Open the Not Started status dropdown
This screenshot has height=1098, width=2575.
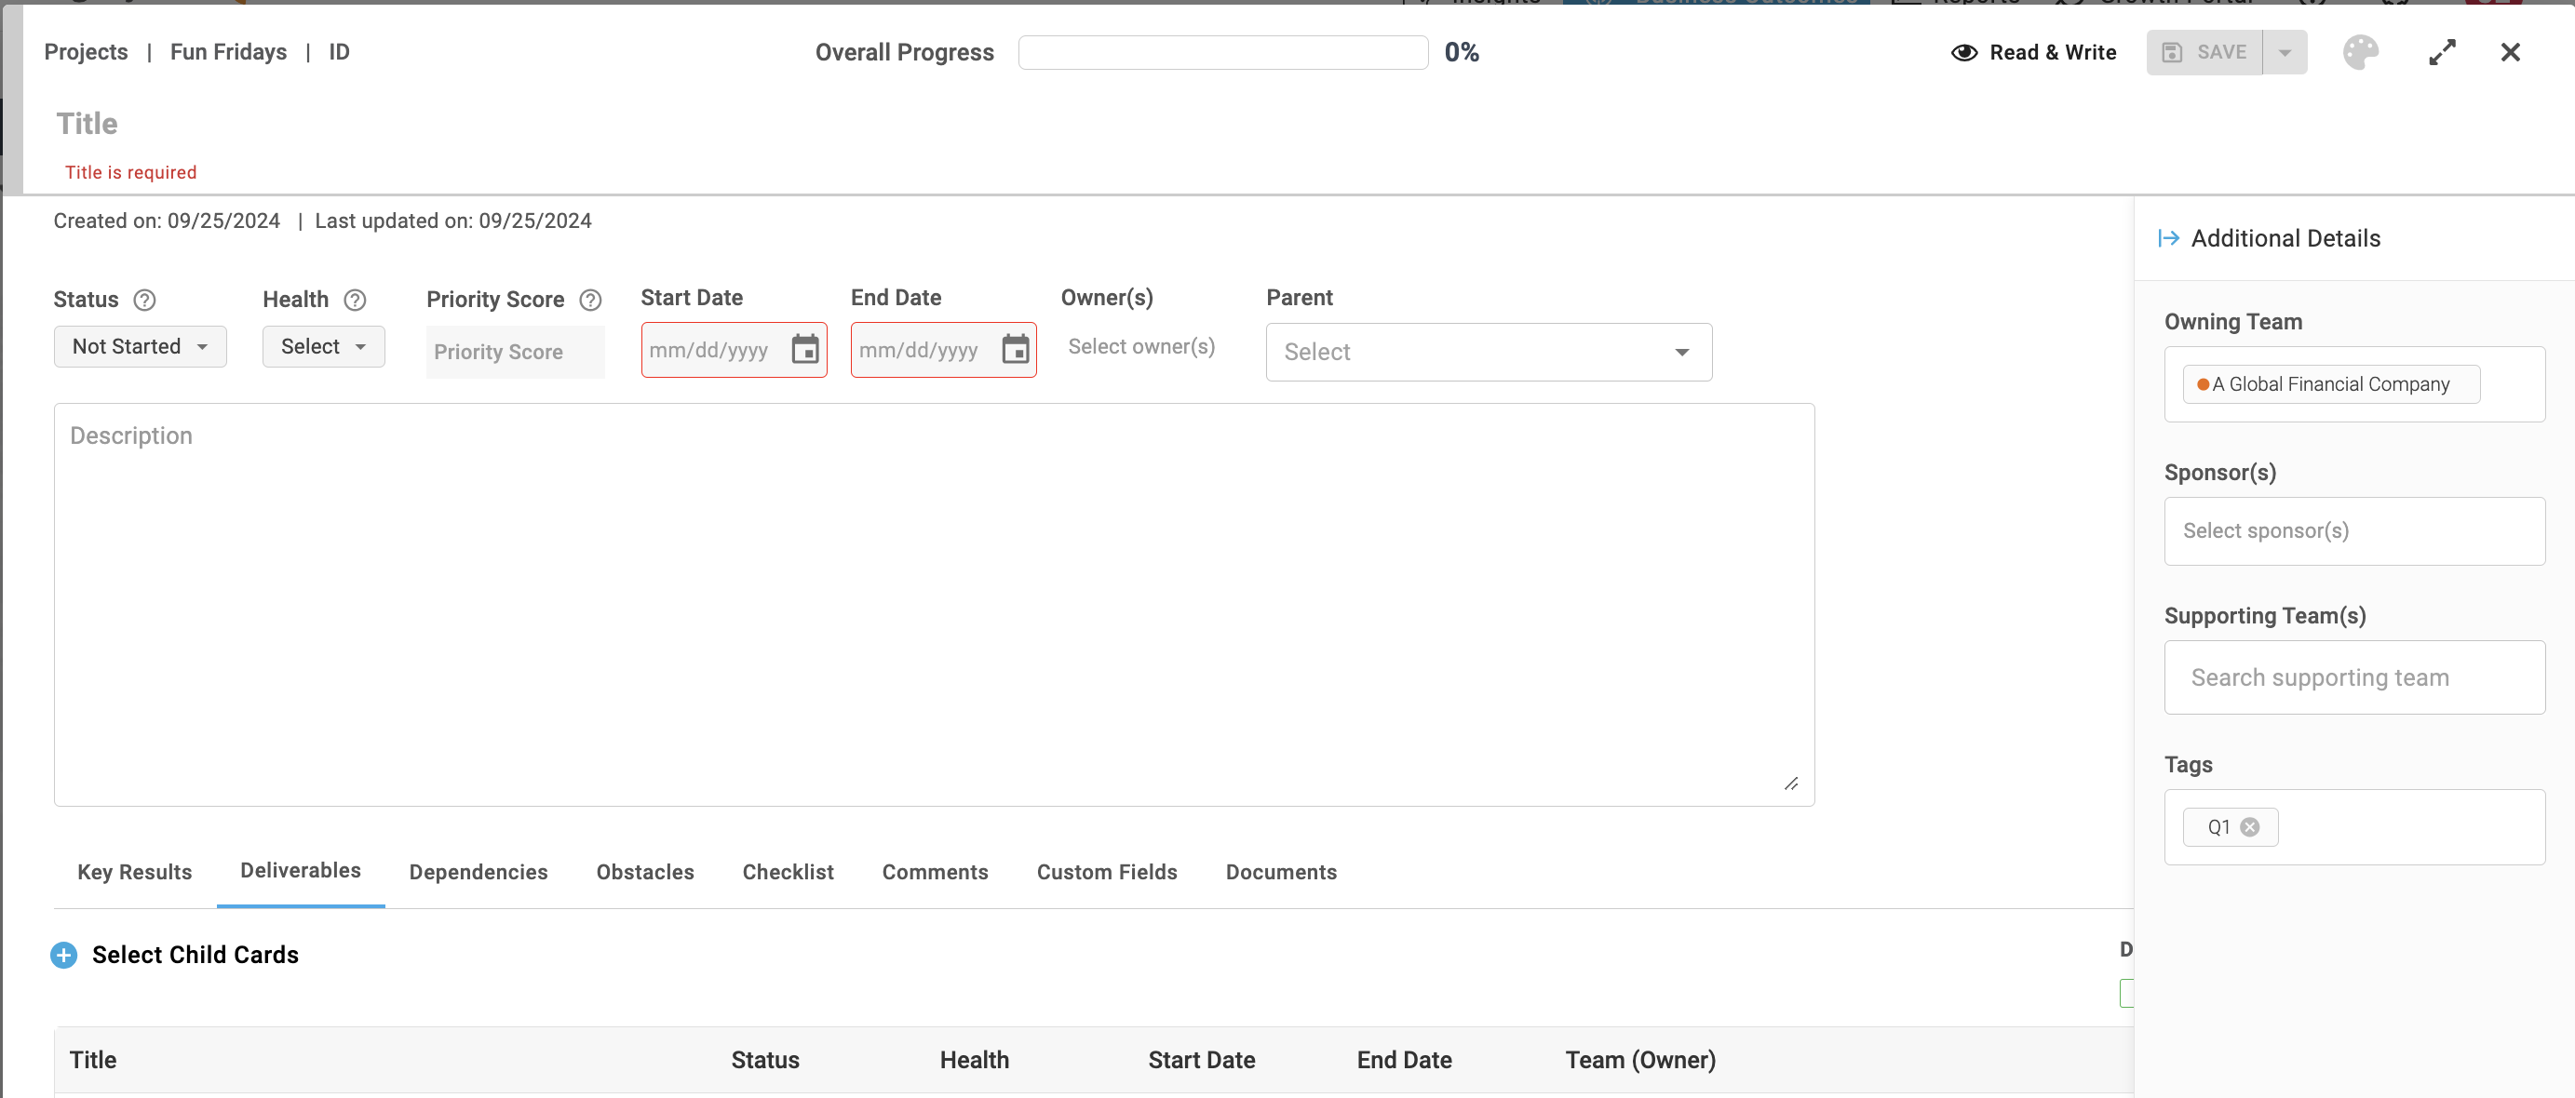(x=140, y=347)
